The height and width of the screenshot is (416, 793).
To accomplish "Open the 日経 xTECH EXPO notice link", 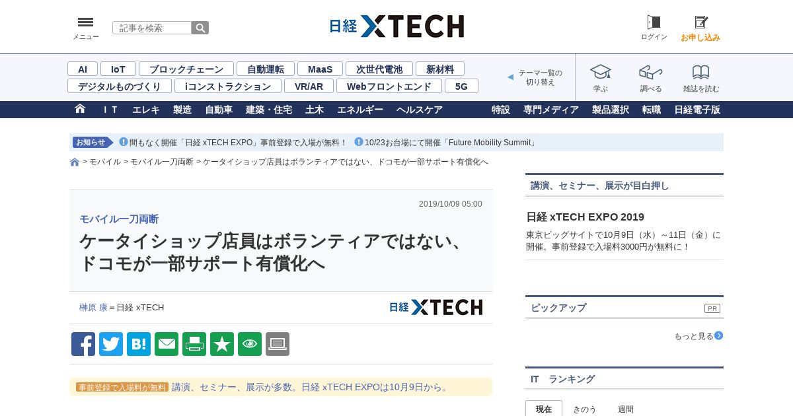I will coord(238,143).
